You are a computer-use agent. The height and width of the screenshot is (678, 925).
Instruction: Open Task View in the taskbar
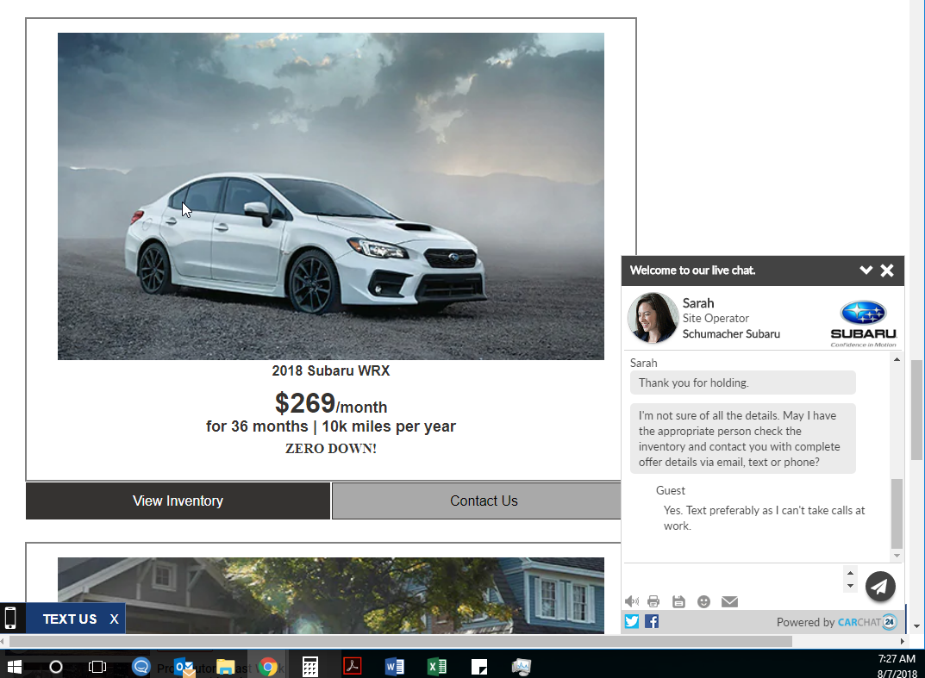pyautogui.click(x=97, y=667)
